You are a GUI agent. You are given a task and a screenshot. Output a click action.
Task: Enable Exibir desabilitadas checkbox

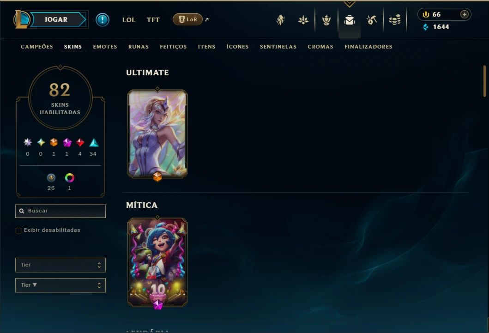coord(18,230)
